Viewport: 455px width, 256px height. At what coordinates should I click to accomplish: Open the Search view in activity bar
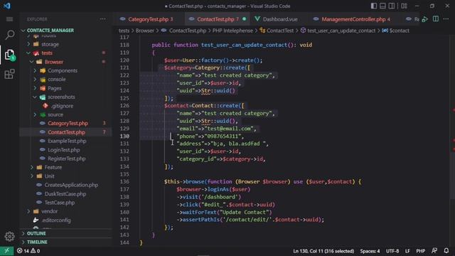pyautogui.click(x=9, y=35)
